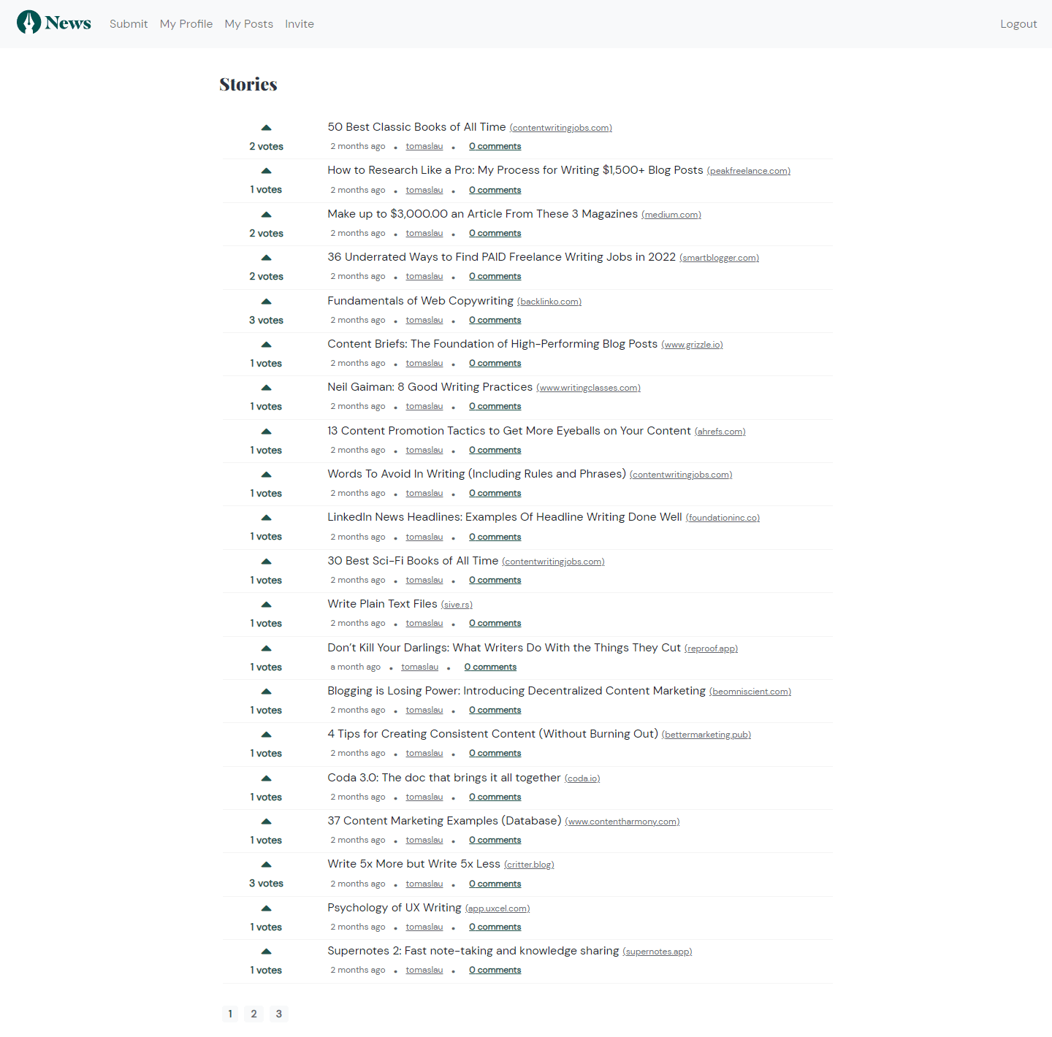
Task: Upvote the Psychology of UX Writing story
Action: [266, 908]
